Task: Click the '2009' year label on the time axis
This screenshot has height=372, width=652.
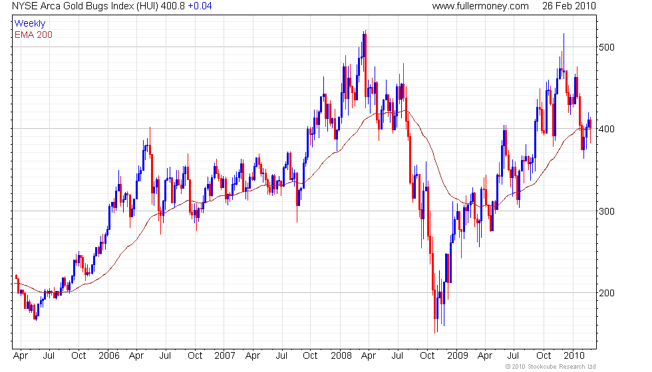Action: (458, 356)
